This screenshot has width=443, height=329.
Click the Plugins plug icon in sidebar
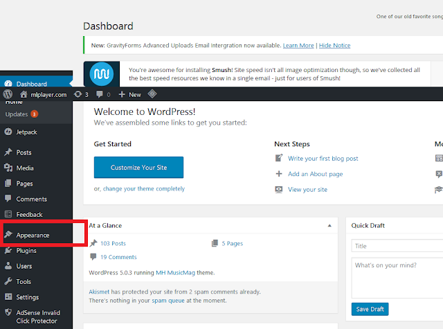(8, 251)
